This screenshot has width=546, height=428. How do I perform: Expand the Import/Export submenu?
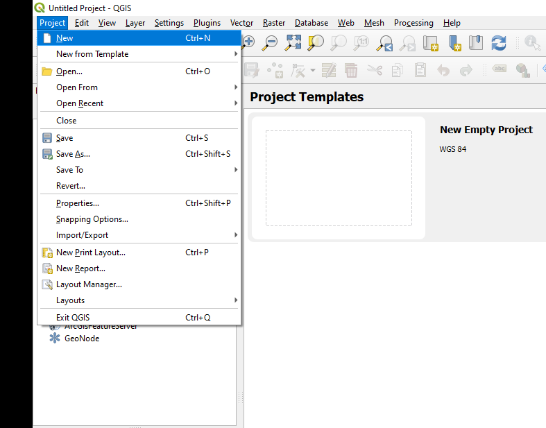139,235
